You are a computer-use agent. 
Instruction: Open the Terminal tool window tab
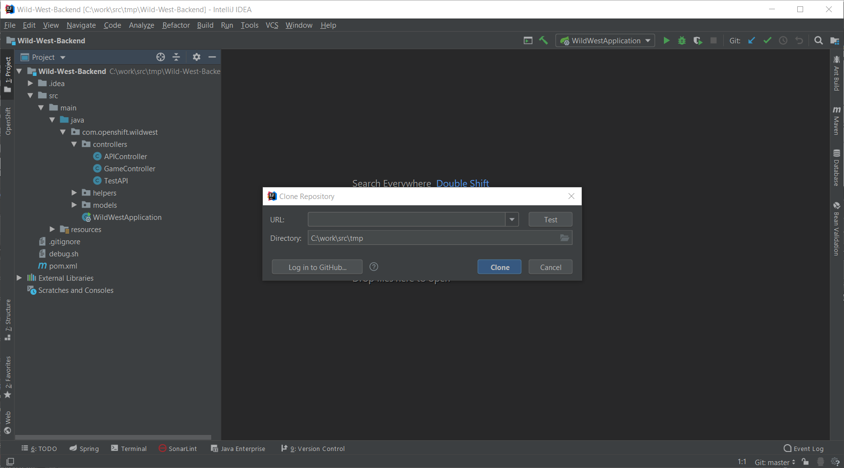(x=129, y=449)
